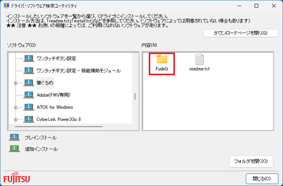The height and width of the screenshot is (186, 283).
Task: Select ワンタッチボタン設定 in software list
Action: pyautogui.click(x=56, y=59)
